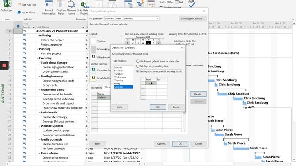This screenshot has height=166, width=296.
Task: Click Cancel in the Details for Default dialog
Action: point(176,107)
